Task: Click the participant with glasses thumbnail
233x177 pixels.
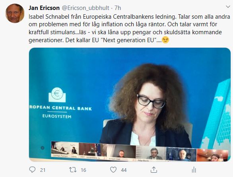Action: coord(121,152)
